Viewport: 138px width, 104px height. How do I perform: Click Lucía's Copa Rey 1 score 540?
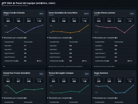pyautogui.click(x=116, y=46)
